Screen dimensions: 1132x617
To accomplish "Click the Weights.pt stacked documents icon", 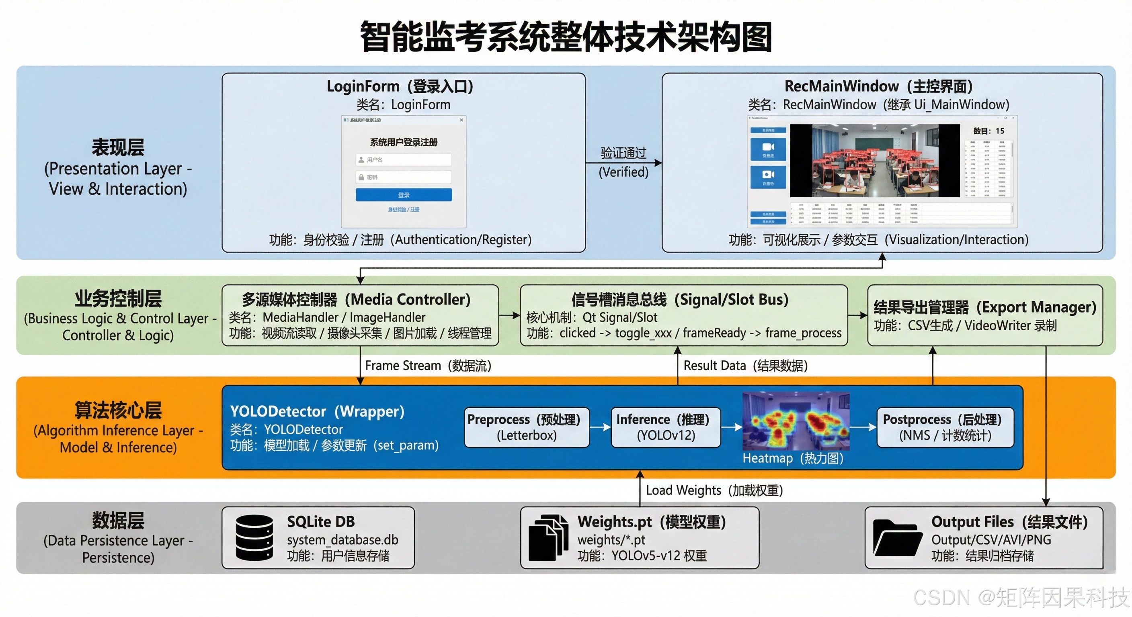I will click(x=548, y=537).
